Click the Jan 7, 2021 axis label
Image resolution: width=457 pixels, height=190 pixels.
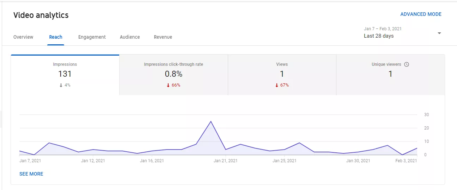coord(31,161)
